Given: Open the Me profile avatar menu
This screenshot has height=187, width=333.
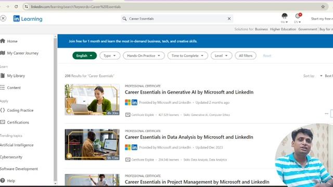Looking at the screenshot, I should (285, 18).
